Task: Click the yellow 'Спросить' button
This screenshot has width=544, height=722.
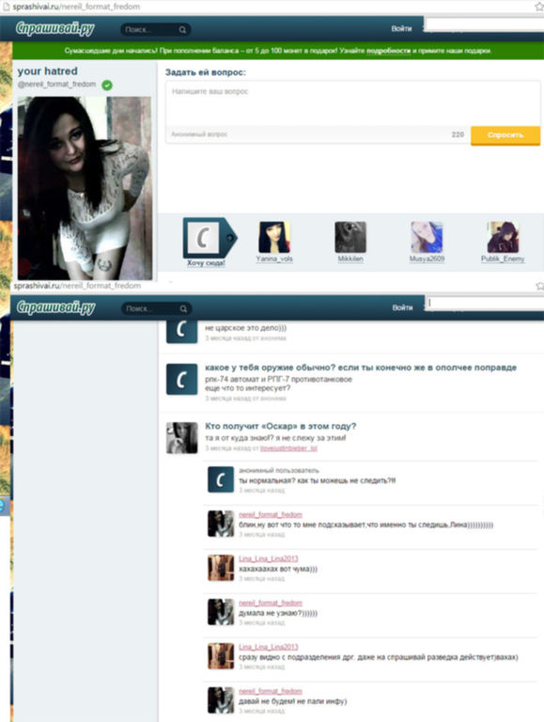Action: (x=505, y=135)
